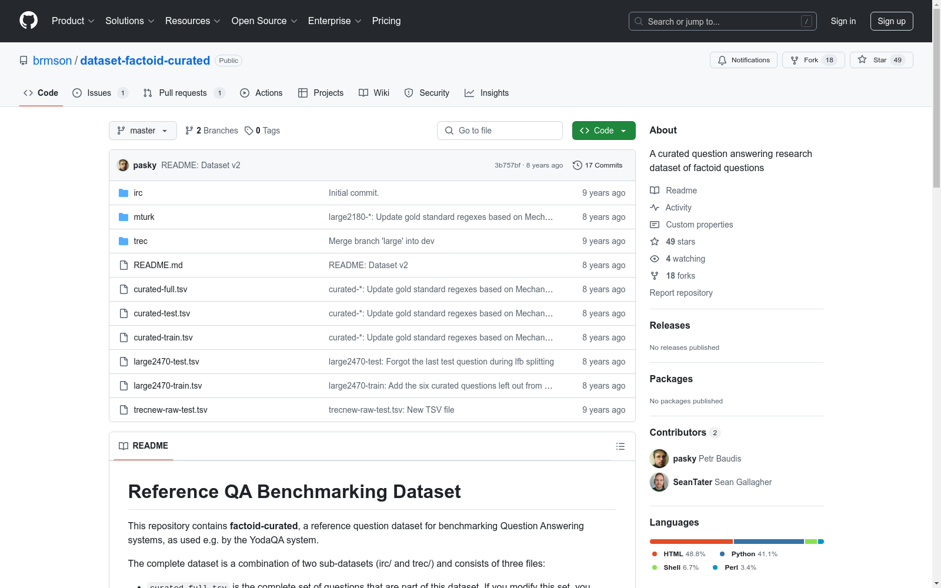Click Report repository link
The height and width of the screenshot is (588, 941).
tap(681, 293)
